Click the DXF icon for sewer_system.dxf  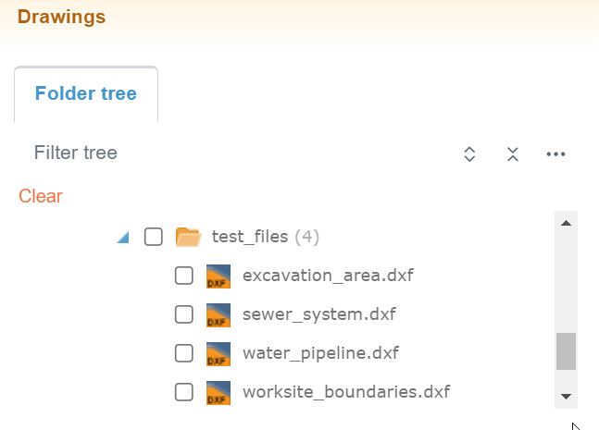point(218,314)
